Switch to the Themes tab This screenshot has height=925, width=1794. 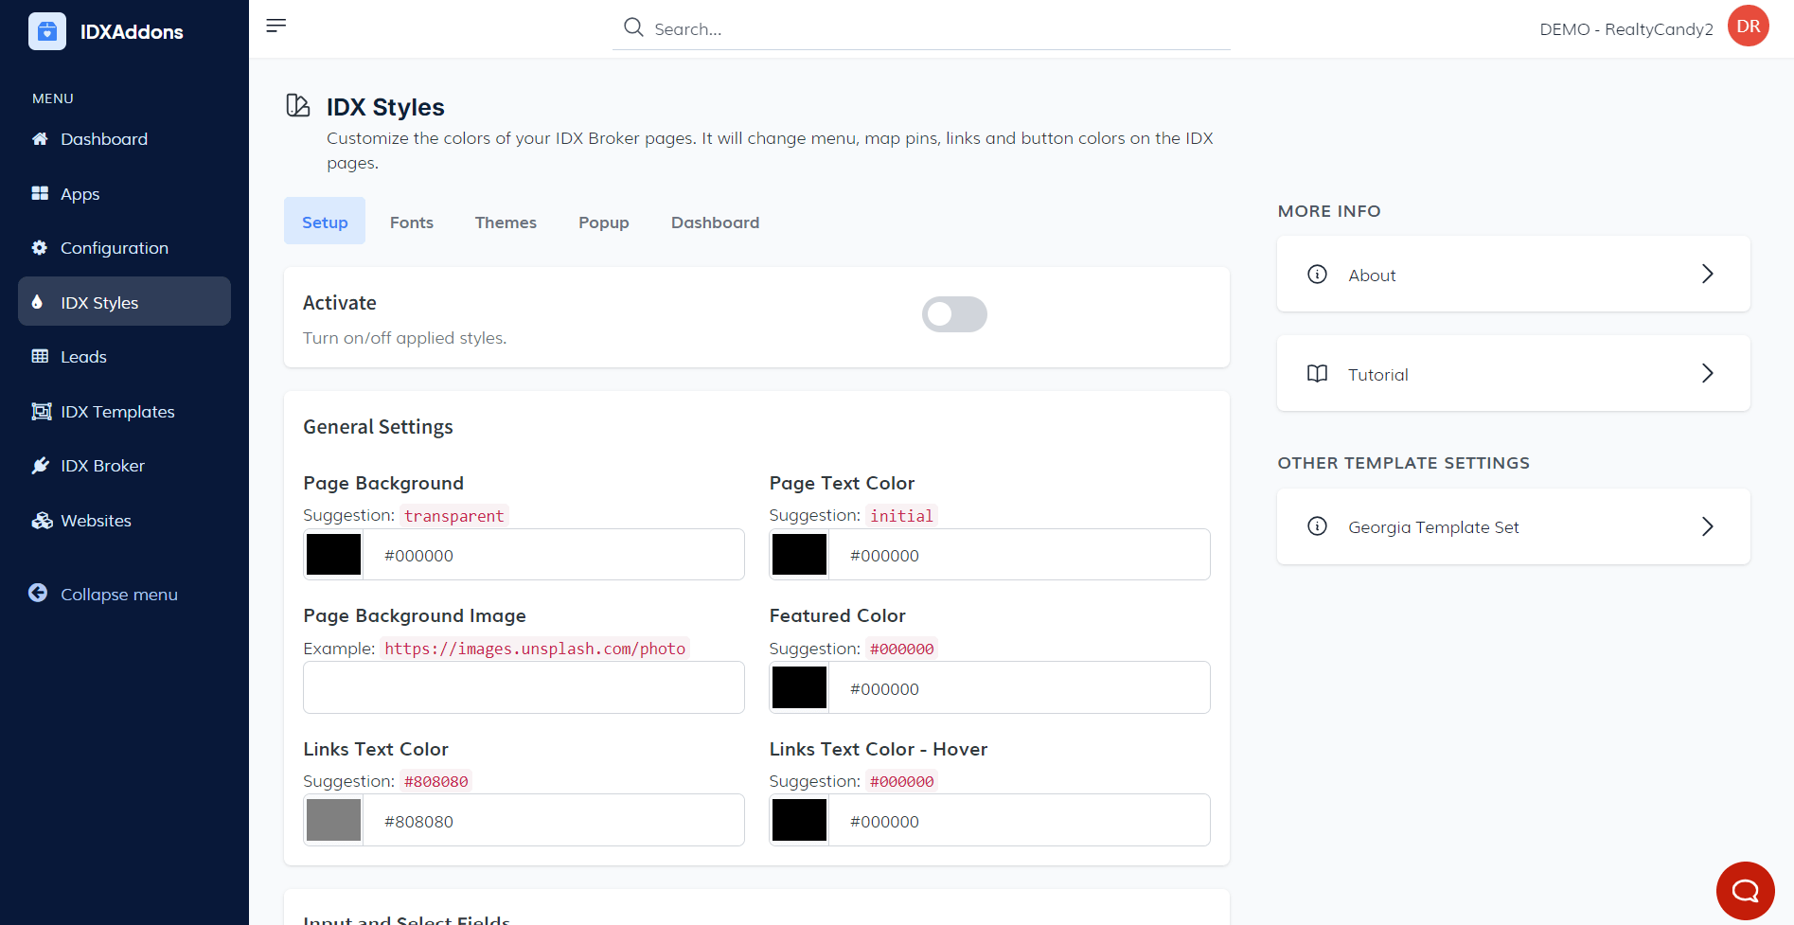(506, 222)
